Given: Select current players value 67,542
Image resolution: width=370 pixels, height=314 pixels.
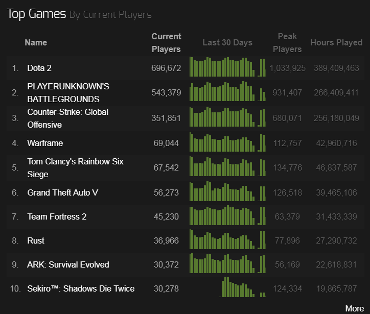Looking at the screenshot, I should coord(166,167).
